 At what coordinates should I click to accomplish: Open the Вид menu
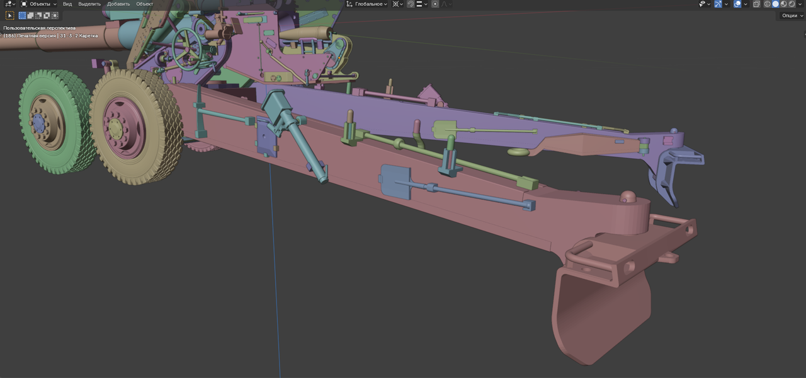click(x=67, y=4)
